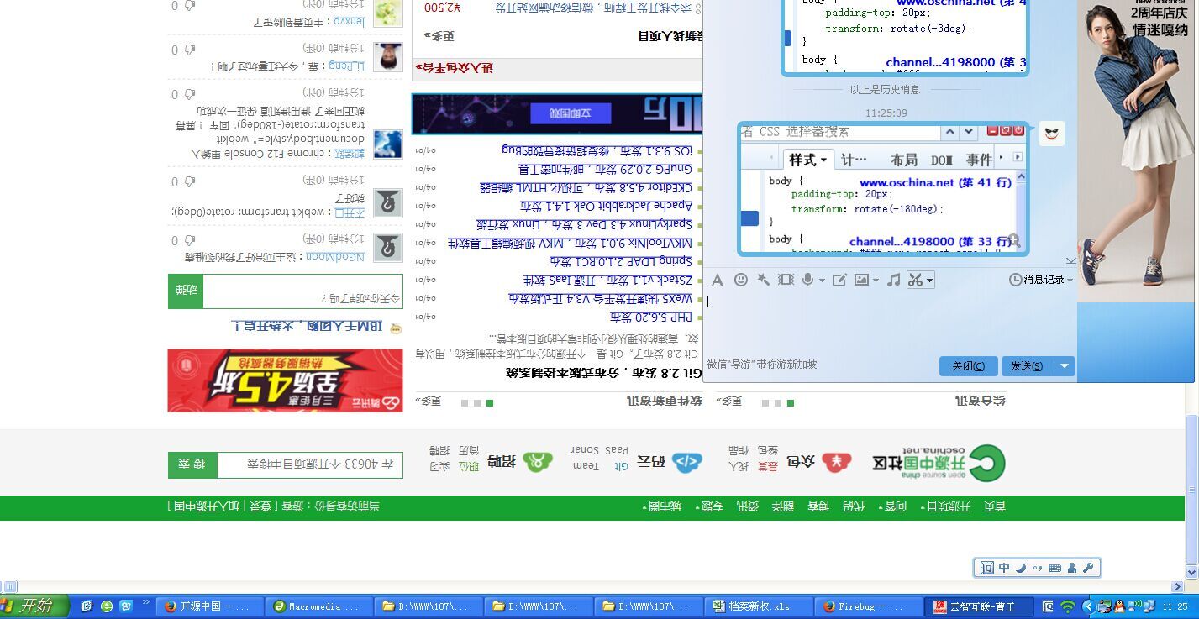Click 发送(S) send button
Screen dimensions: 1199x619
1027,366
